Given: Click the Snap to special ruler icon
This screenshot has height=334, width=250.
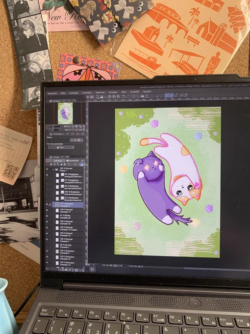Looking at the screenshot, I should click(x=172, y=95).
